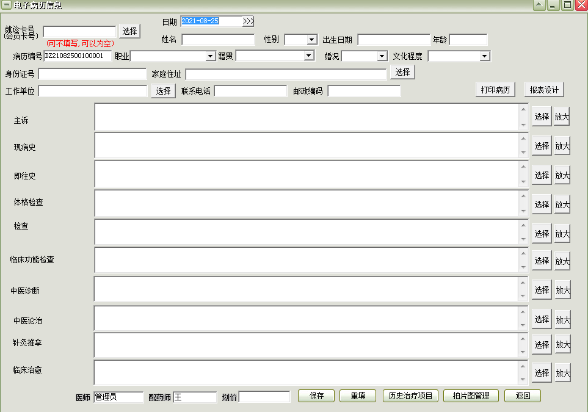Screen dimensions: 588x412
Task: Click the system menu icon in the title bar
Action: (6, 4)
